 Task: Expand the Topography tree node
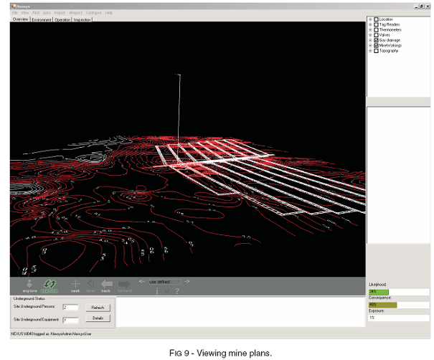pyautogui.click(x=370, y=51)
